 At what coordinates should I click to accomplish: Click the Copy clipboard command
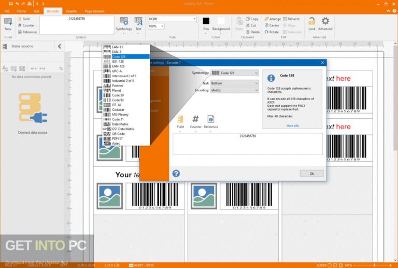(252, 19)
